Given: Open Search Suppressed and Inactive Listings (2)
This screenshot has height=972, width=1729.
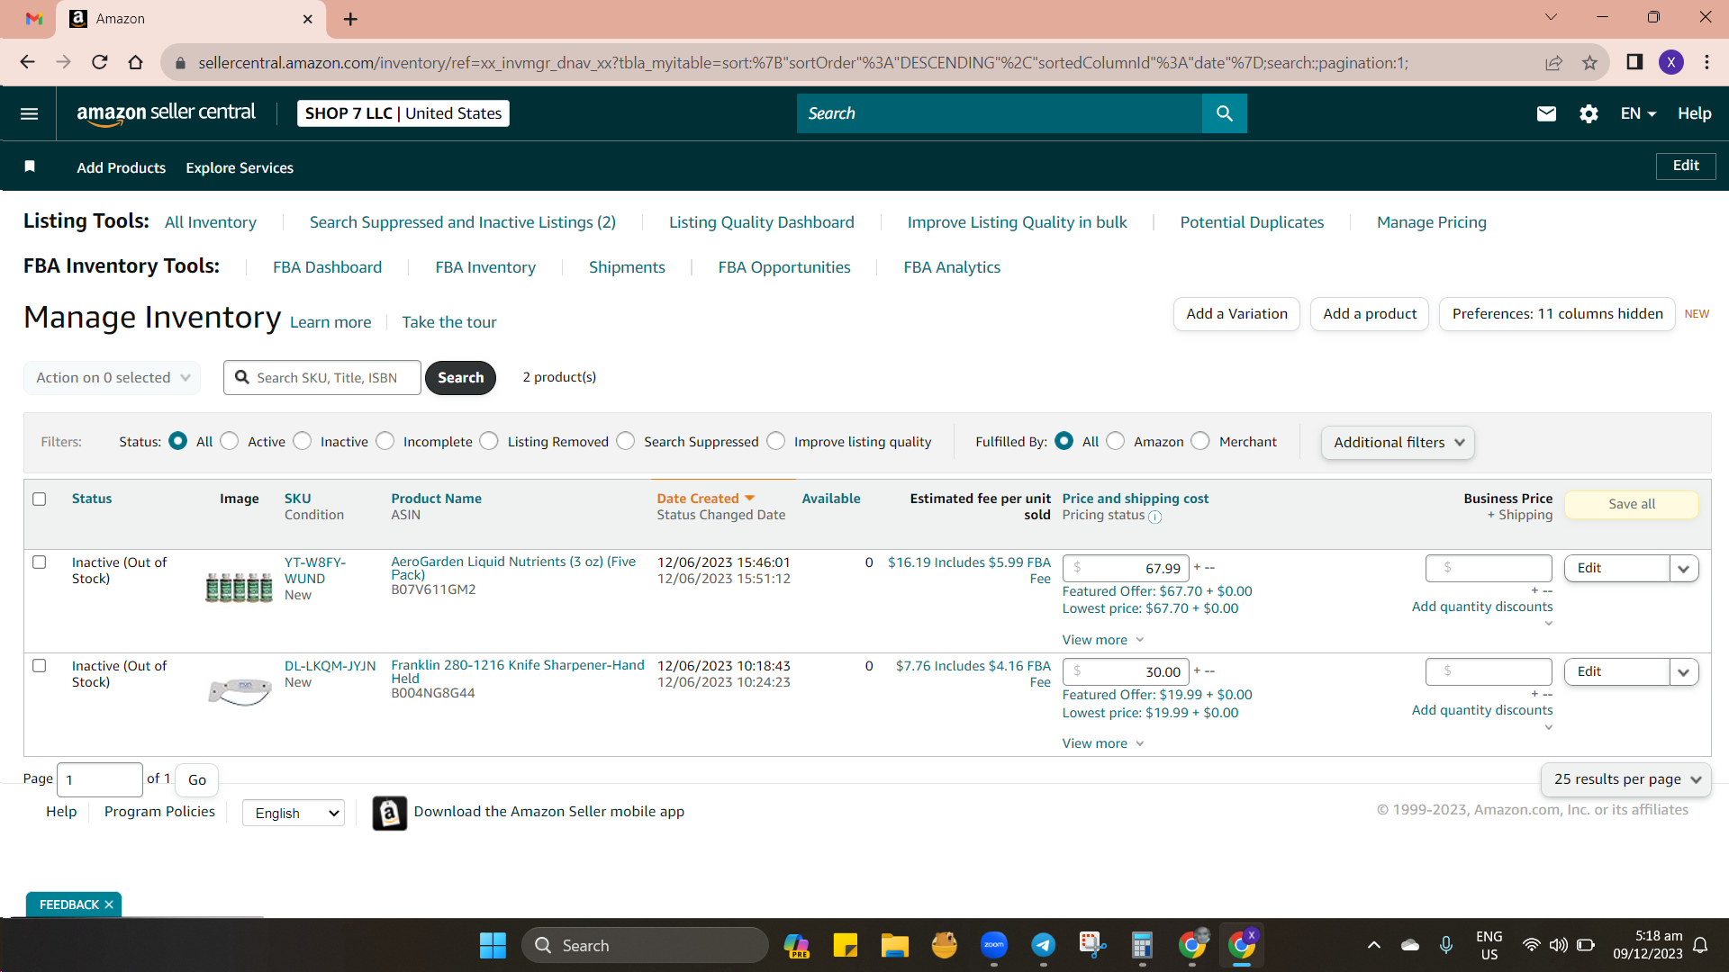Looking at the screenshot, I should 463,222.
